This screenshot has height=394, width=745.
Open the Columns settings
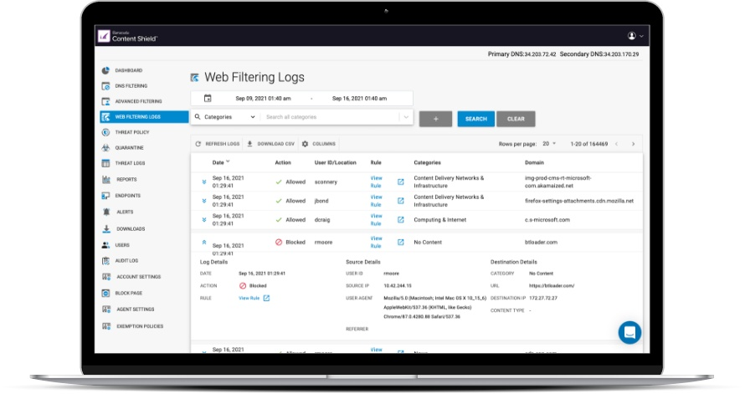click(x=319, y=144)
